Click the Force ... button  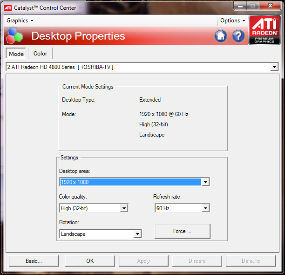(182, 231)
